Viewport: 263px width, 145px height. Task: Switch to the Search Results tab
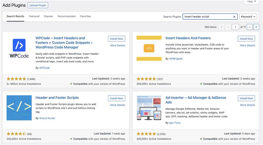(x=15, y=16)
